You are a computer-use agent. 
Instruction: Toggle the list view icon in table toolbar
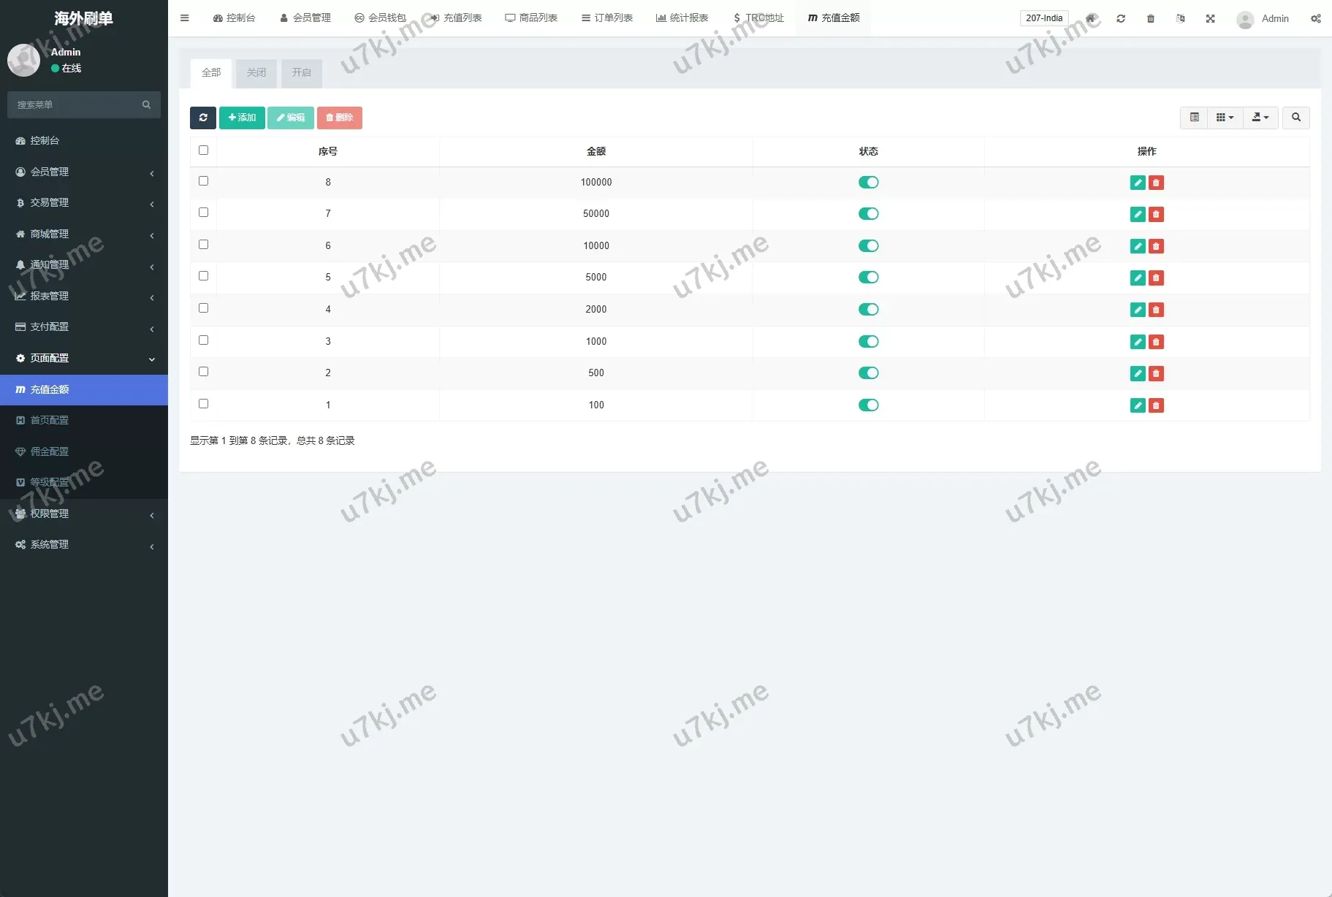pyautogui.click(x=1194, y=118)
